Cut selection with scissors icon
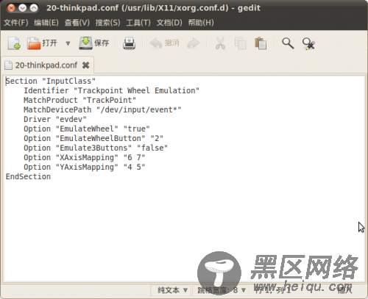 click(220, 43)
